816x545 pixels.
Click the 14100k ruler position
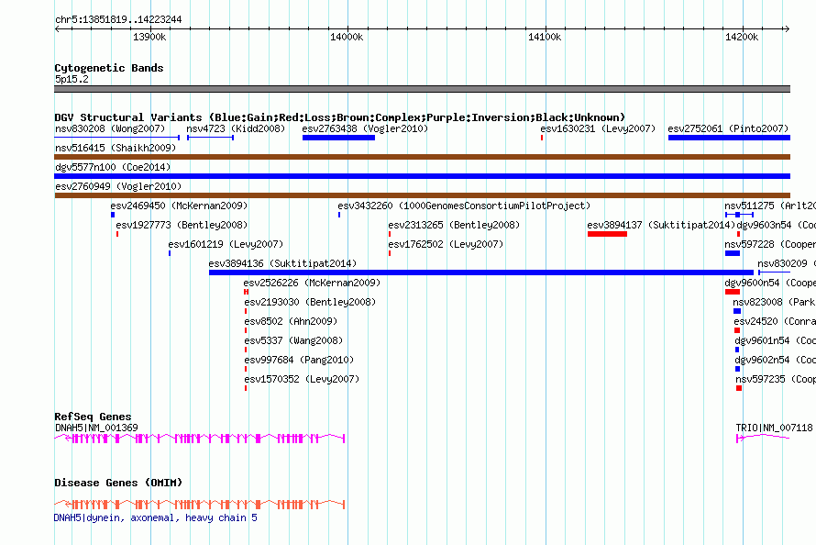(x=545, y=37)
